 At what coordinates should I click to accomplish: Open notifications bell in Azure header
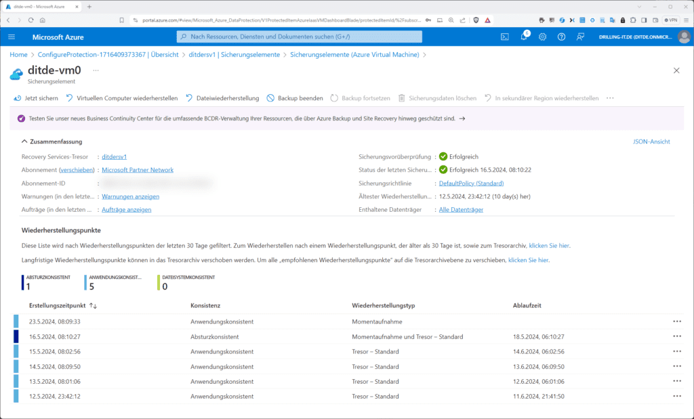524,37
